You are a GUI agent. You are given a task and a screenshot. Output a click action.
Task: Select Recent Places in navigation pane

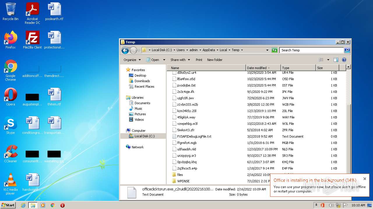(144, 87)
